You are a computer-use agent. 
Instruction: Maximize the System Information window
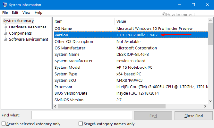(193, 5)
